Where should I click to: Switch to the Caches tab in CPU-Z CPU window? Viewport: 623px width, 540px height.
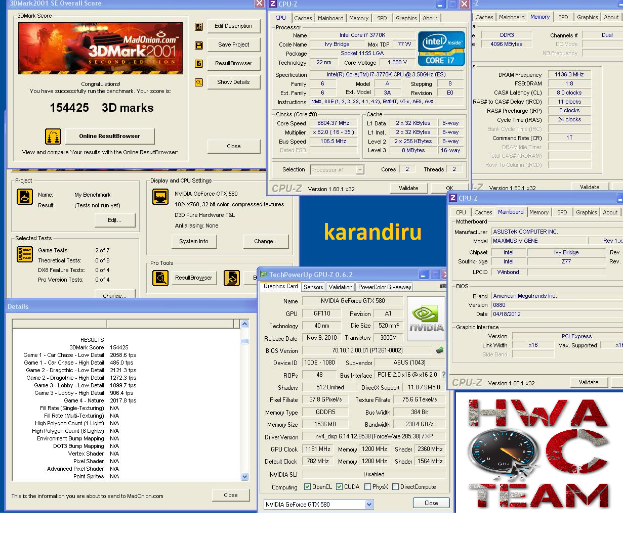point(303,18)
